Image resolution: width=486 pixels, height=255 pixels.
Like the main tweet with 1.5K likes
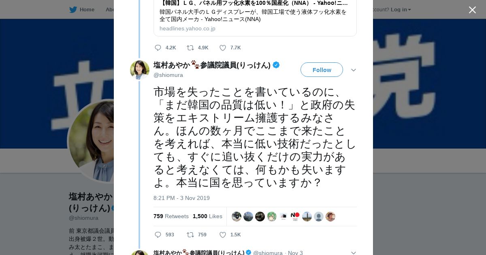[223, 235]
